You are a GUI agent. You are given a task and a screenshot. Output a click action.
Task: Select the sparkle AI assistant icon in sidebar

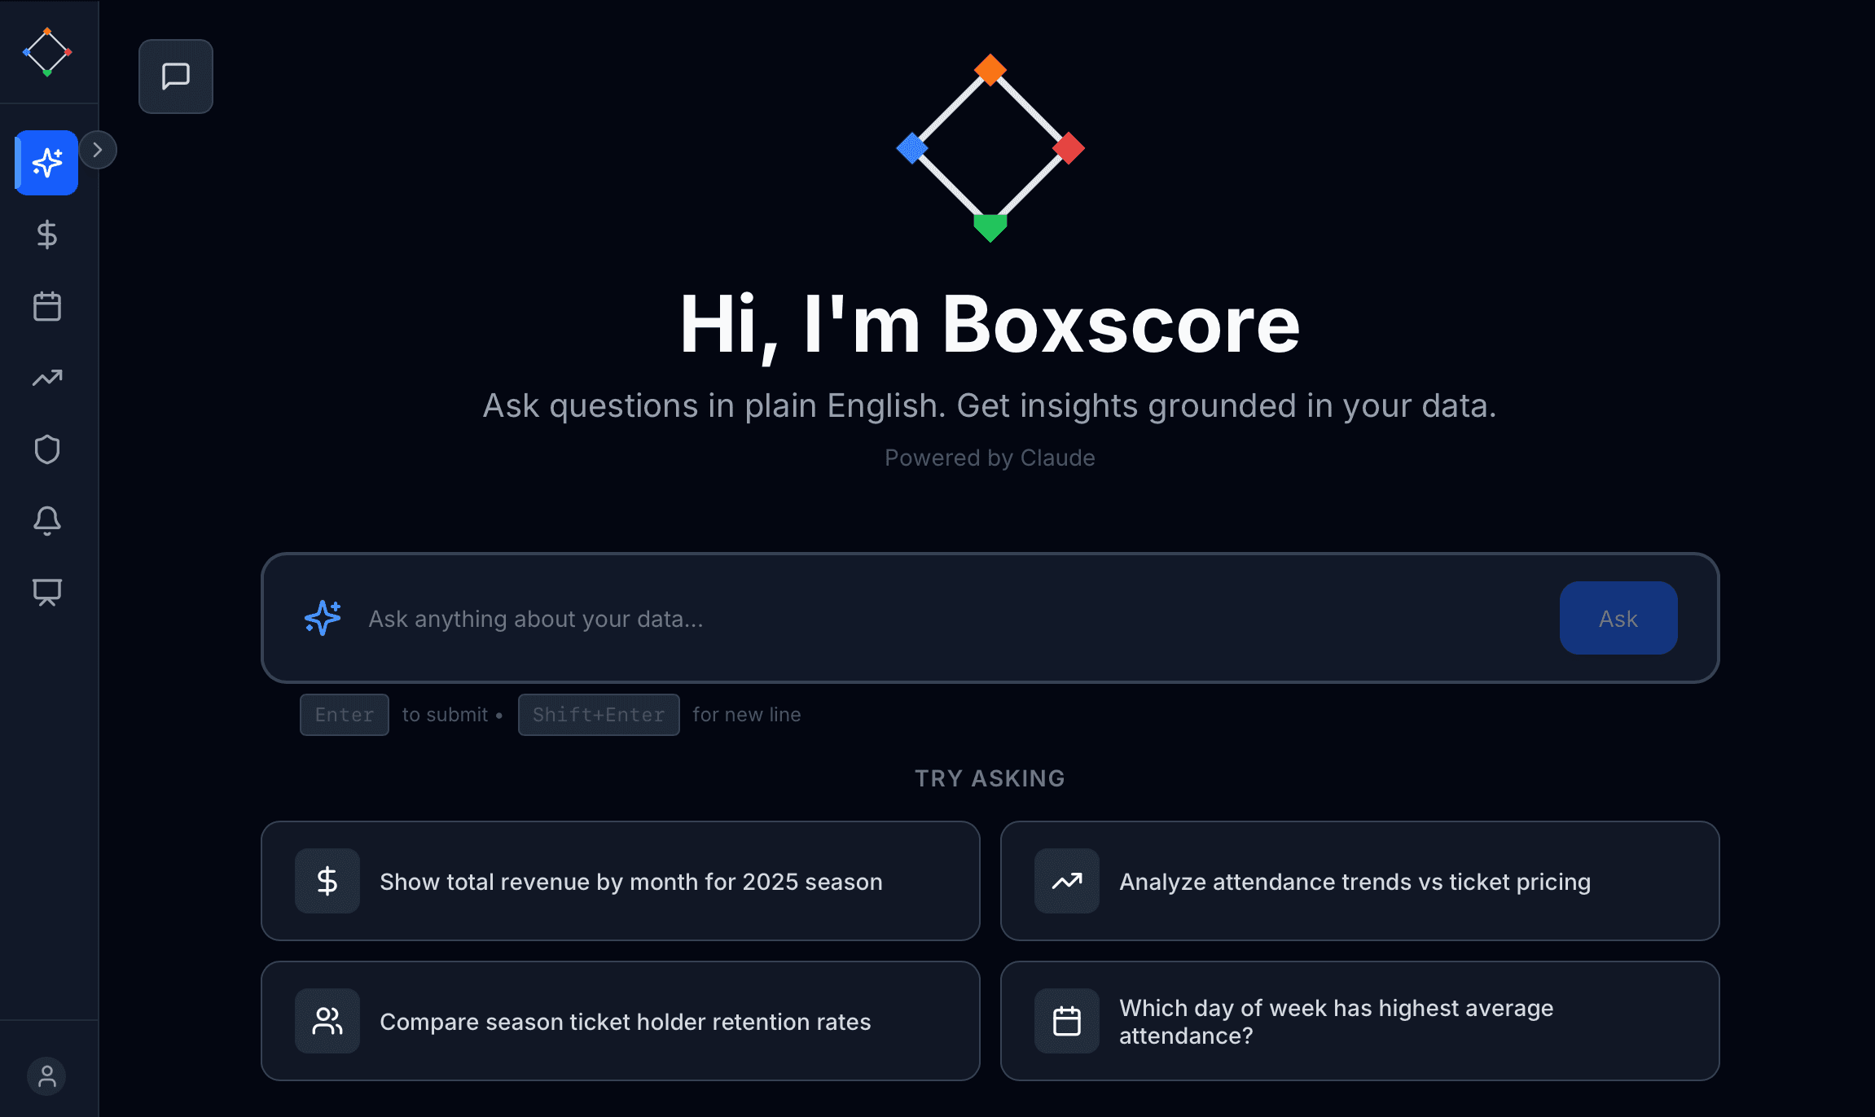click(x=46, y=163)
